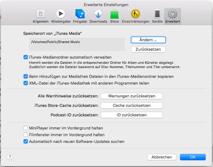Switch to the Geräte devices pane
The height and width of the screenshot is (167, 213).
tap(157, 16)
